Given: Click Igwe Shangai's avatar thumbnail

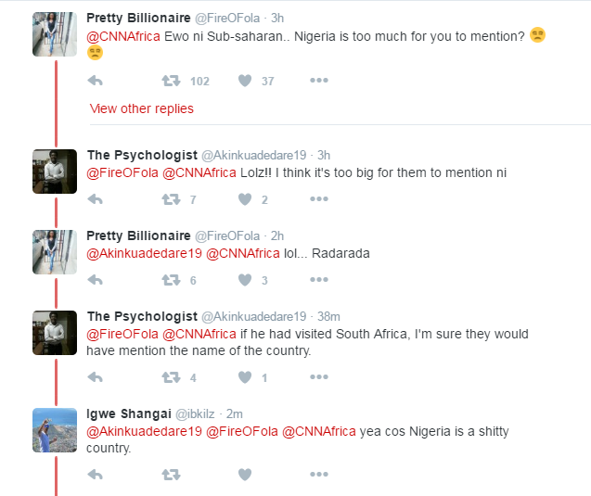Looking at the screenshot, I should click(x=55, y=430).
